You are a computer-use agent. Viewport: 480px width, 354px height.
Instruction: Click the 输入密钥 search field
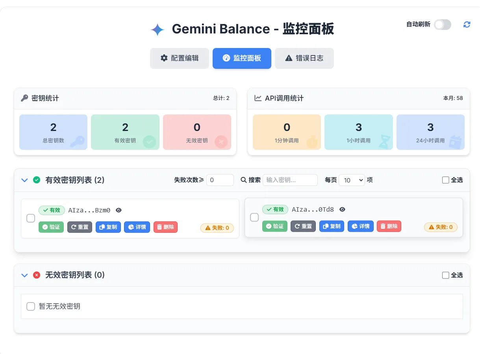pos(290,180)
